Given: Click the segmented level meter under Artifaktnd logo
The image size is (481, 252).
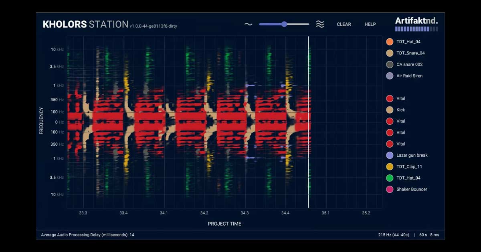Looking at the screenshot, I should (416, 29).
